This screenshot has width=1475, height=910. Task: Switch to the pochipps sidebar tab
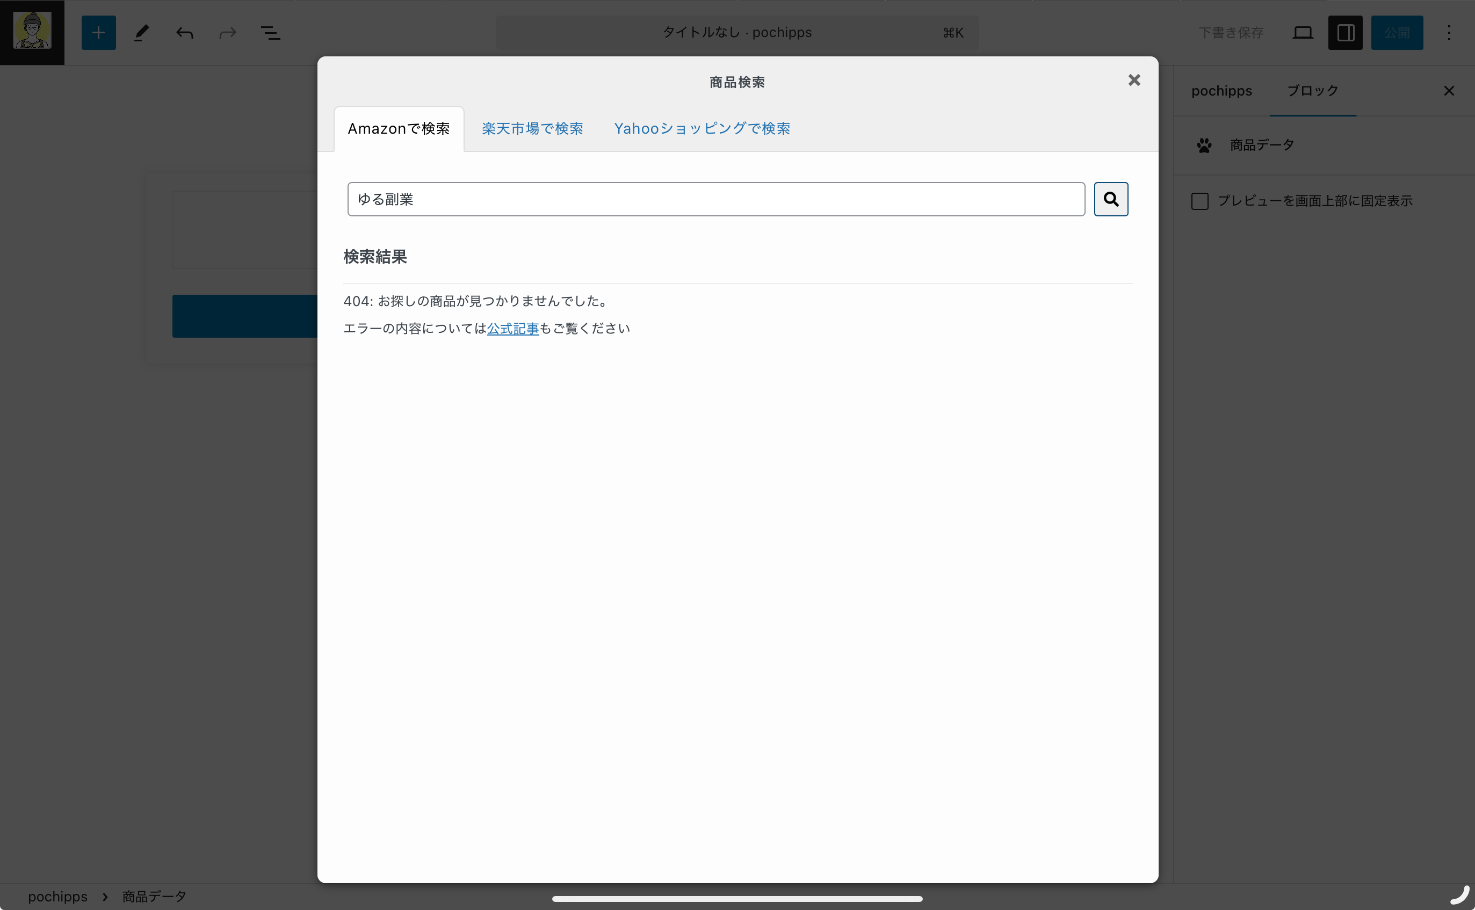1221,91
